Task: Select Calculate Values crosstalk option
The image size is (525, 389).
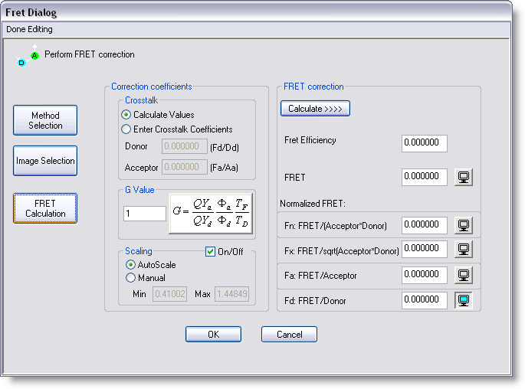Action: click(126, 115)
